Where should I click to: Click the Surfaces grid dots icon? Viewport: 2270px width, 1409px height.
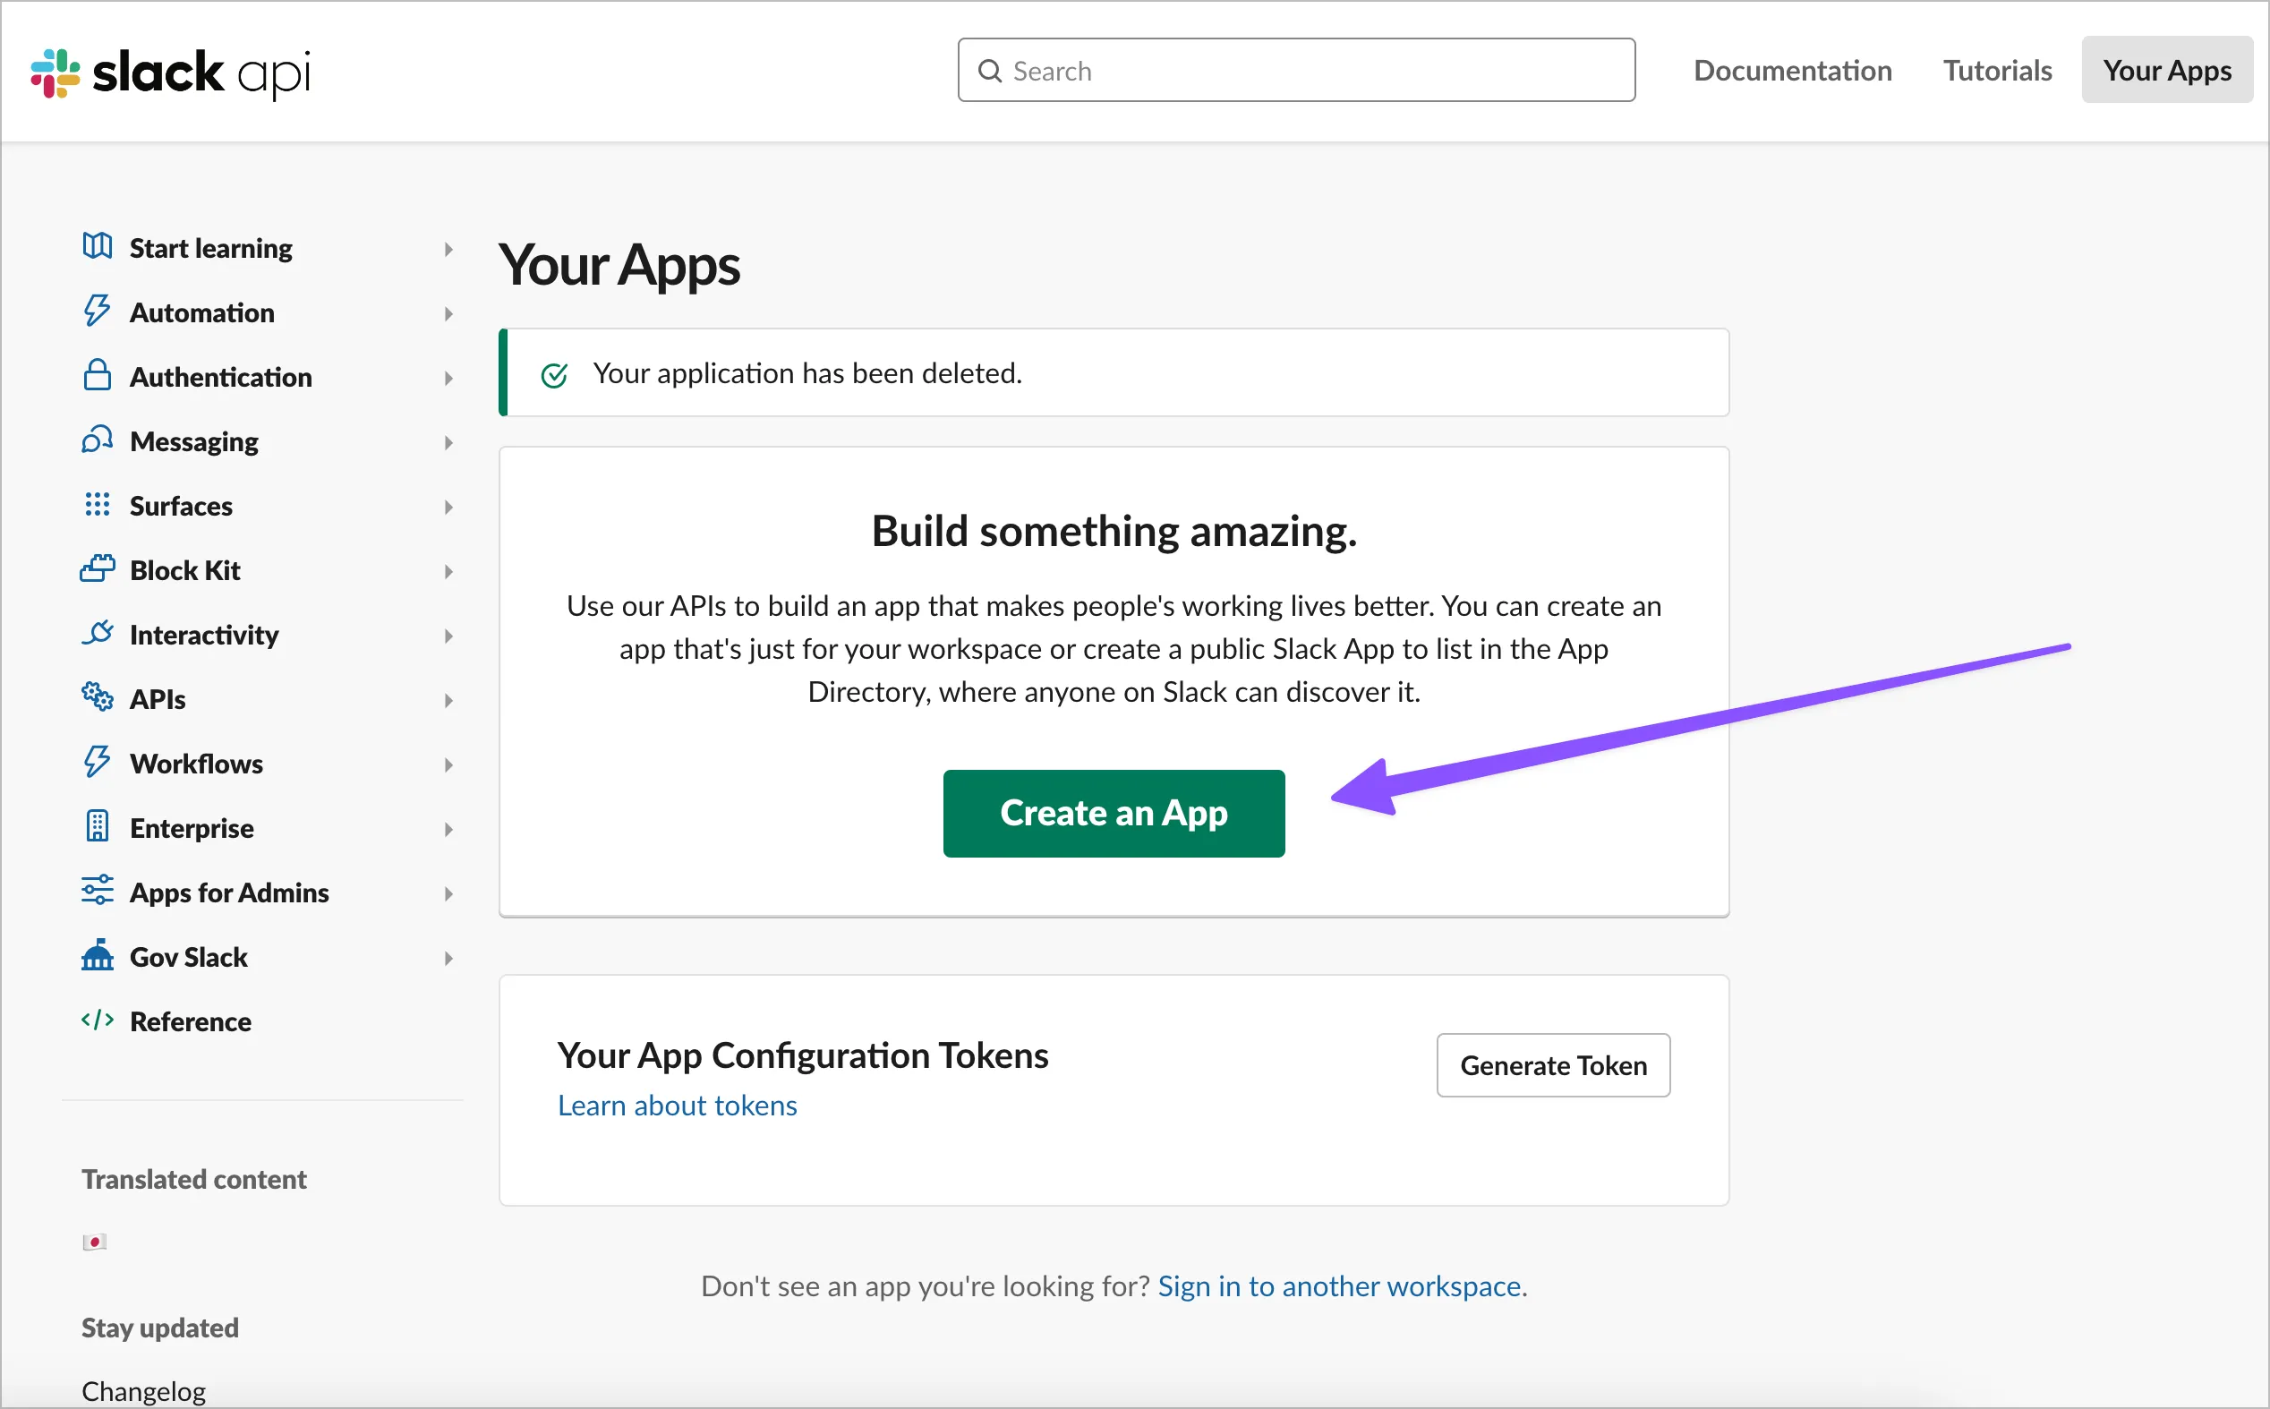97,504
